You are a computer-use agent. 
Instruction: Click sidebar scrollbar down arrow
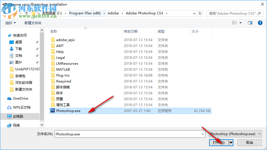pyautogui.click(x=42, y=125)
